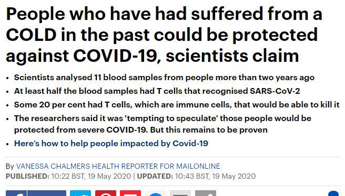Viewport: 345px width, 196px height.
Task: Open Vanessa Chalmers author link
Action: coord(118,166)
